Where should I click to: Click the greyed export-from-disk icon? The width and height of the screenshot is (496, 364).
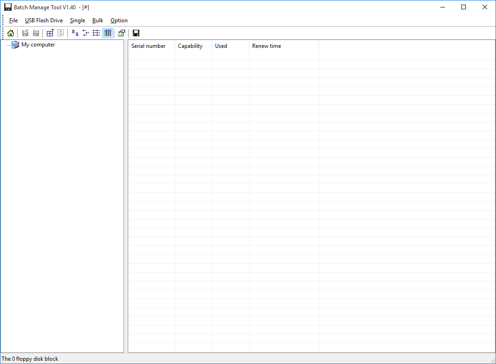(25, 33)
